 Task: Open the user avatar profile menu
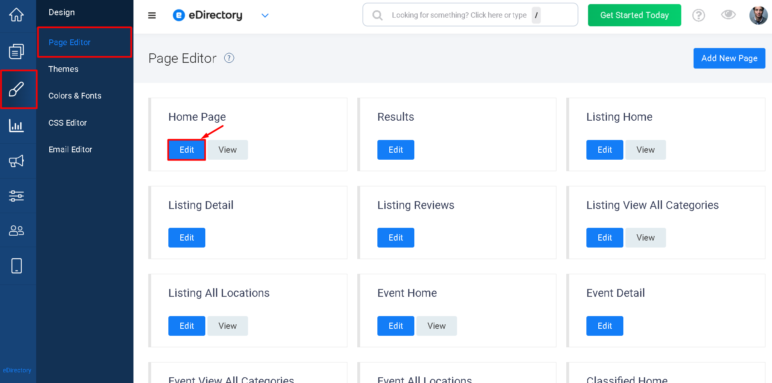[758, 15]
